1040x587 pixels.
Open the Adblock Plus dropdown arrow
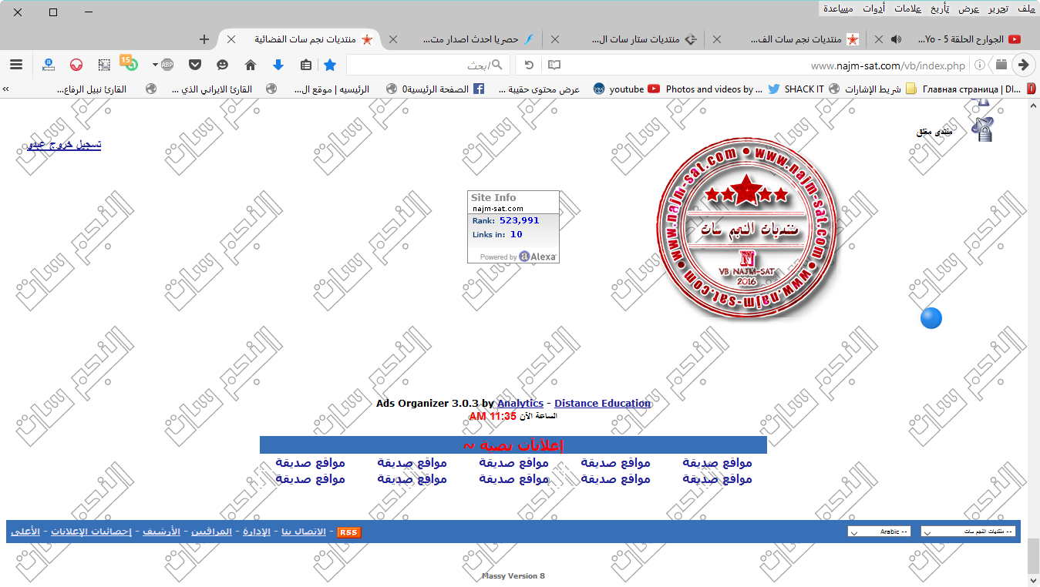point(156,65)
